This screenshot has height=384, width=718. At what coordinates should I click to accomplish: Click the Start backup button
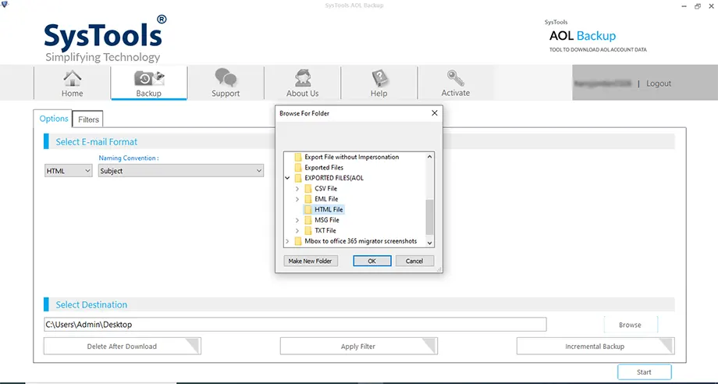(x=645, y=372)
